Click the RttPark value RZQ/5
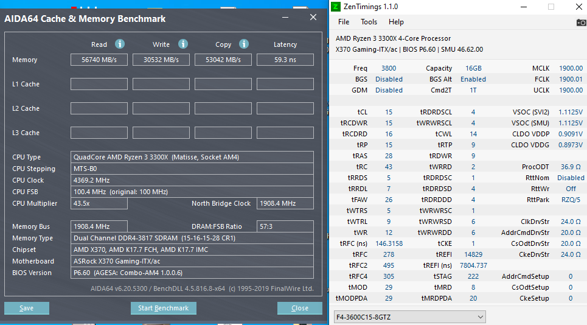Image resolution: width=587 pixels, height=325 pixels. [x=571, y=200]
